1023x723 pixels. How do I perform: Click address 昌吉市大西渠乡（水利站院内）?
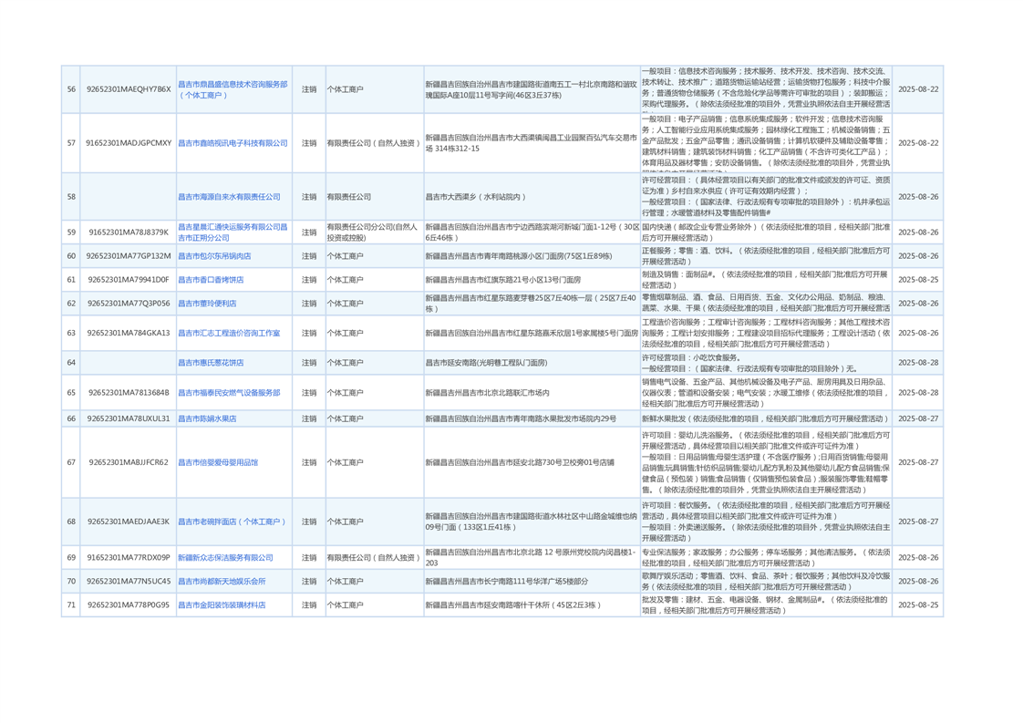[x=476, y=196]
